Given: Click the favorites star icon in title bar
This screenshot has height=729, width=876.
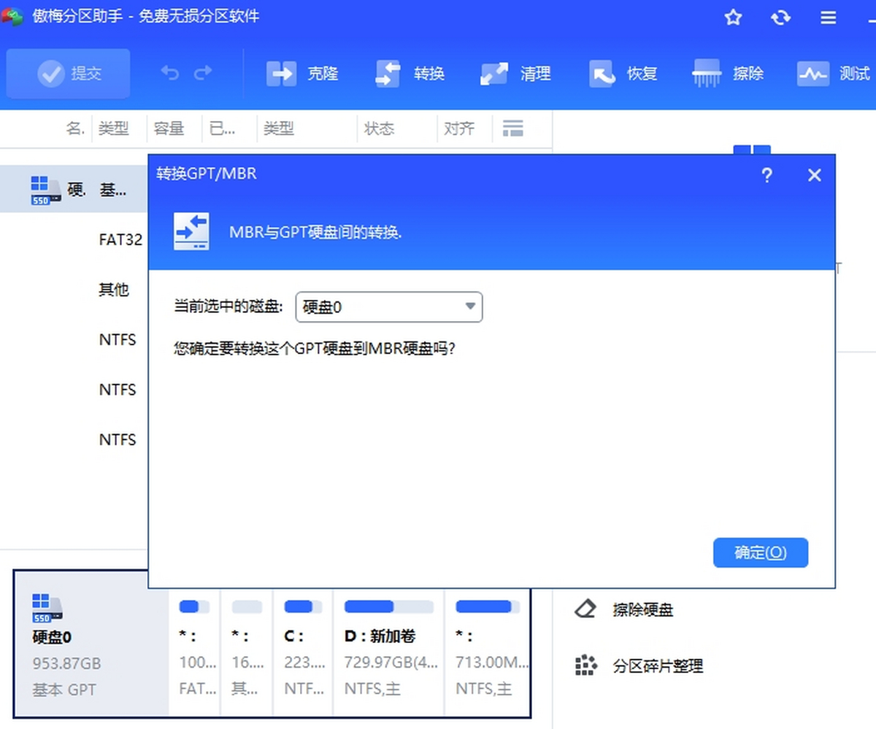Looking at the screenshot, I should (x=733, y=18).
